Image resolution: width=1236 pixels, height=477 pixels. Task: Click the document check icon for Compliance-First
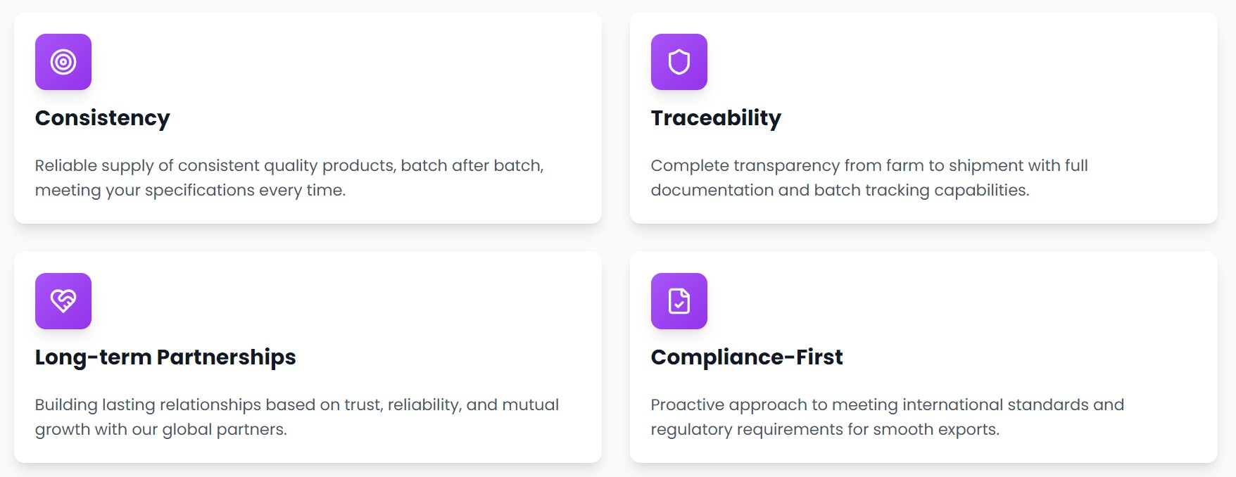tap(679, 301)
